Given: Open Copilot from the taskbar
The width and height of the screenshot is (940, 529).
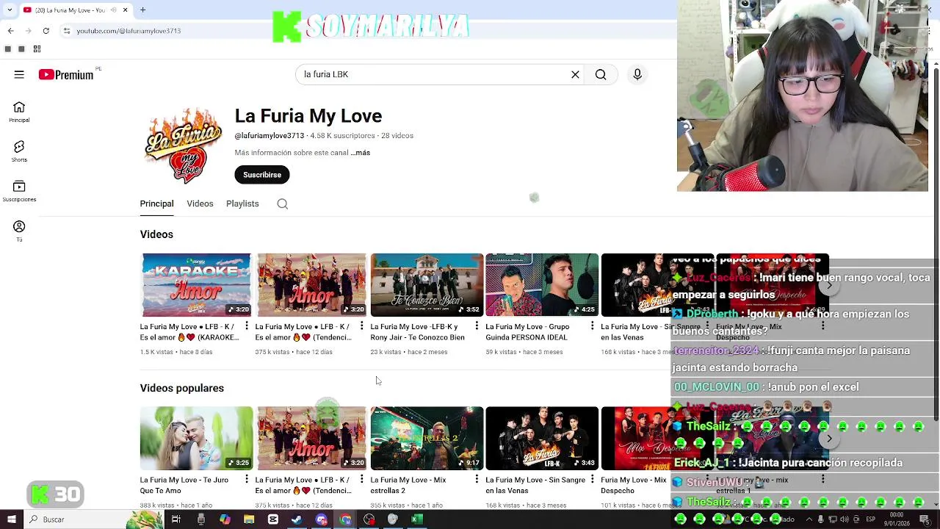Looking at the screenshot, I should [x=225, y=519].
